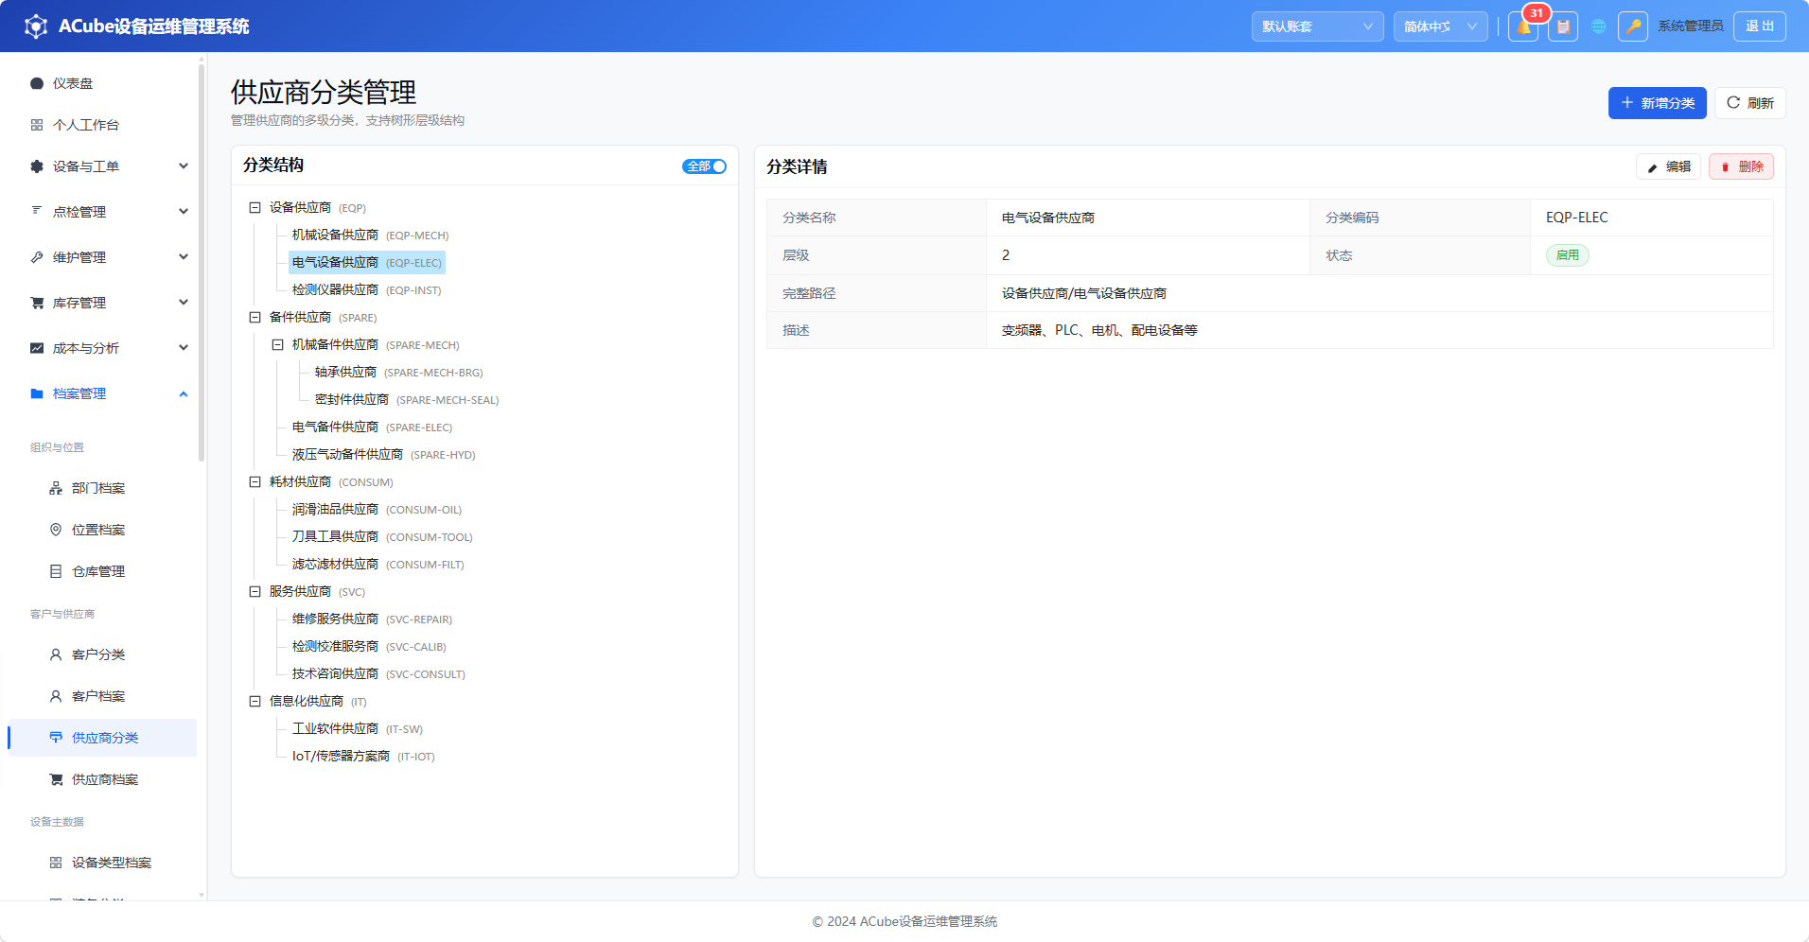This screenshot has width=1809, height=942.
Task: Click the 客户分类 person icon
Action: (56, 654)
